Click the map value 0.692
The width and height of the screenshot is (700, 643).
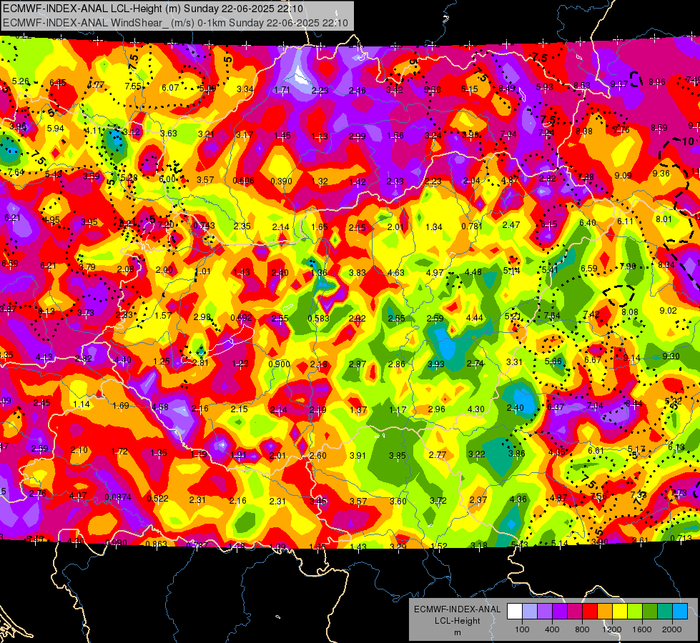coord(241,318)
